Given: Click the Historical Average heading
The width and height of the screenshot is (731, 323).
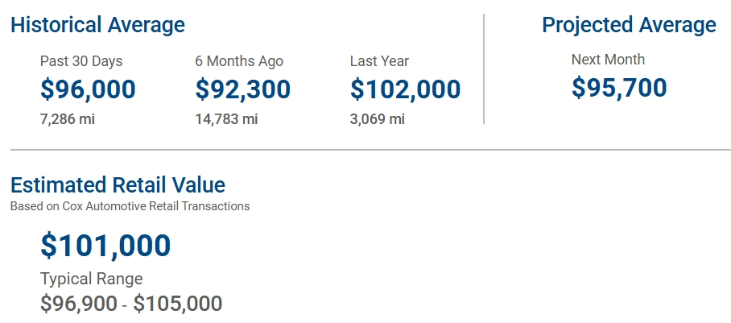Looking at the screenshot, I should coord(97,25).
